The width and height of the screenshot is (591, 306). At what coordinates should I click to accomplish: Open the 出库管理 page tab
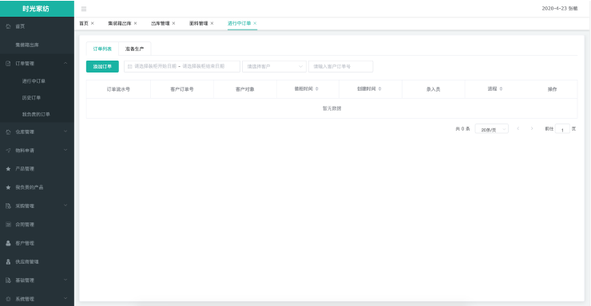click(x=161, y=23)
